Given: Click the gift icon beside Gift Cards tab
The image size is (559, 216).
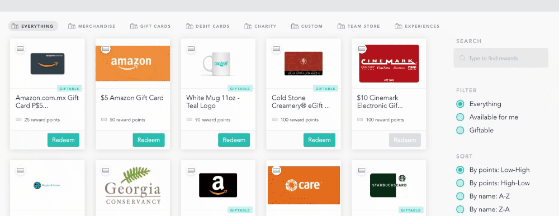Looking at the screenshot, I should (x=134, y=26).
